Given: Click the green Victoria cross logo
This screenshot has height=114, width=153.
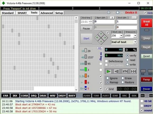Looking at the screenshot, I should [x=3, y=3].
